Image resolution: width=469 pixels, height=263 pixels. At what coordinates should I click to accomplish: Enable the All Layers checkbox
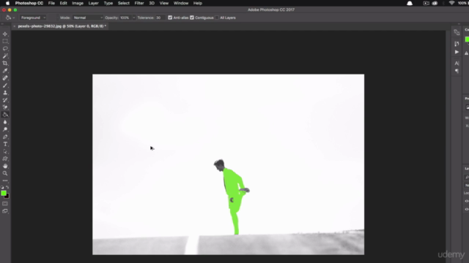click(x=217, y=18)
